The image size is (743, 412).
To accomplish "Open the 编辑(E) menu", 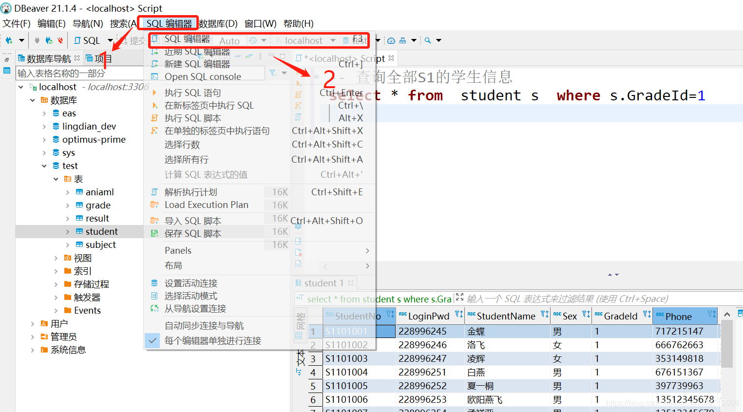I will pos(52,23).
